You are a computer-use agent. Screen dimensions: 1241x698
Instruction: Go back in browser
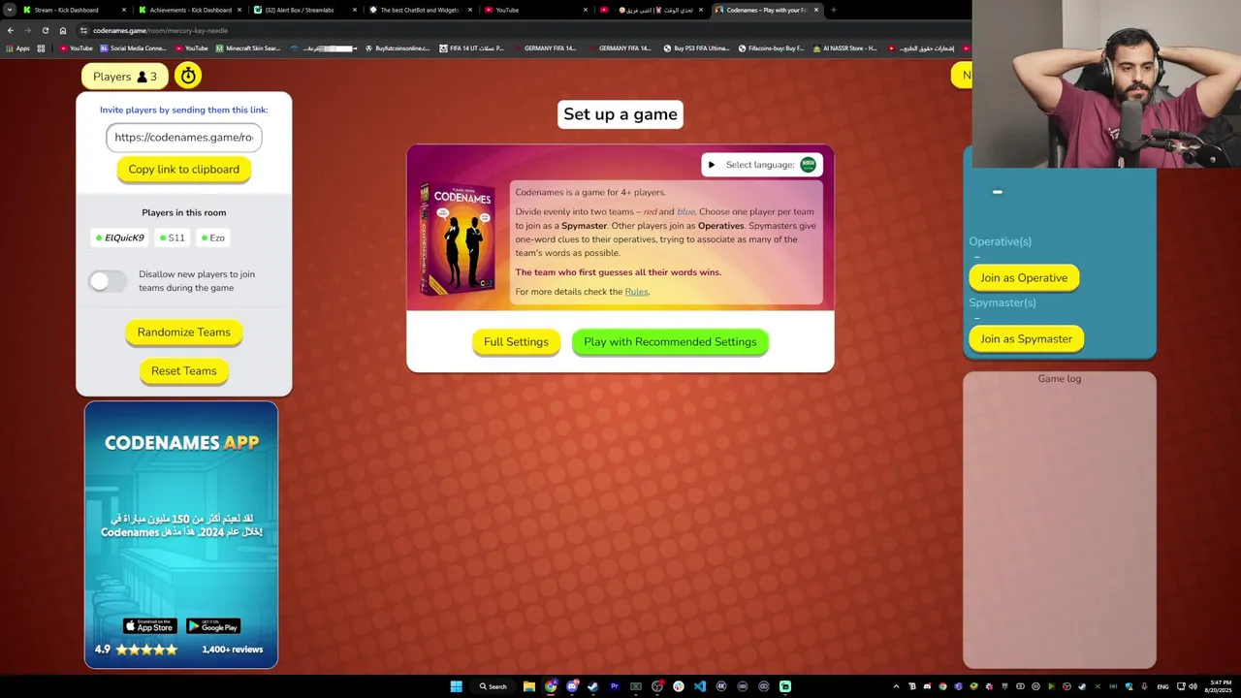(x=10, y=30)
